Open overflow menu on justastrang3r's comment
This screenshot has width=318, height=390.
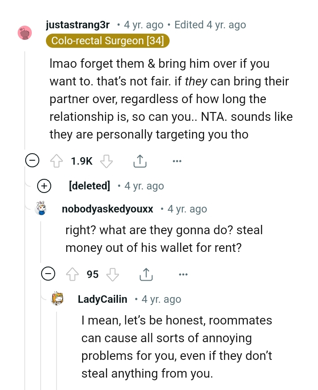tap(177, 161)
